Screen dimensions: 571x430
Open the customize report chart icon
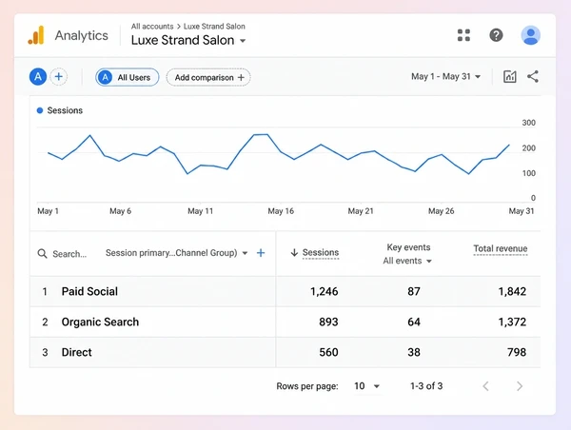509,76
